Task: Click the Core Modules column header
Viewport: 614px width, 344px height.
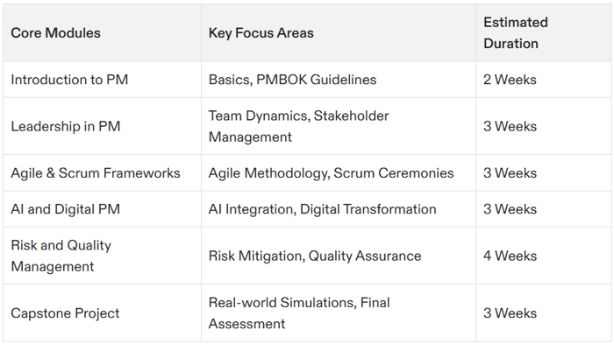Action: (103, 33)
